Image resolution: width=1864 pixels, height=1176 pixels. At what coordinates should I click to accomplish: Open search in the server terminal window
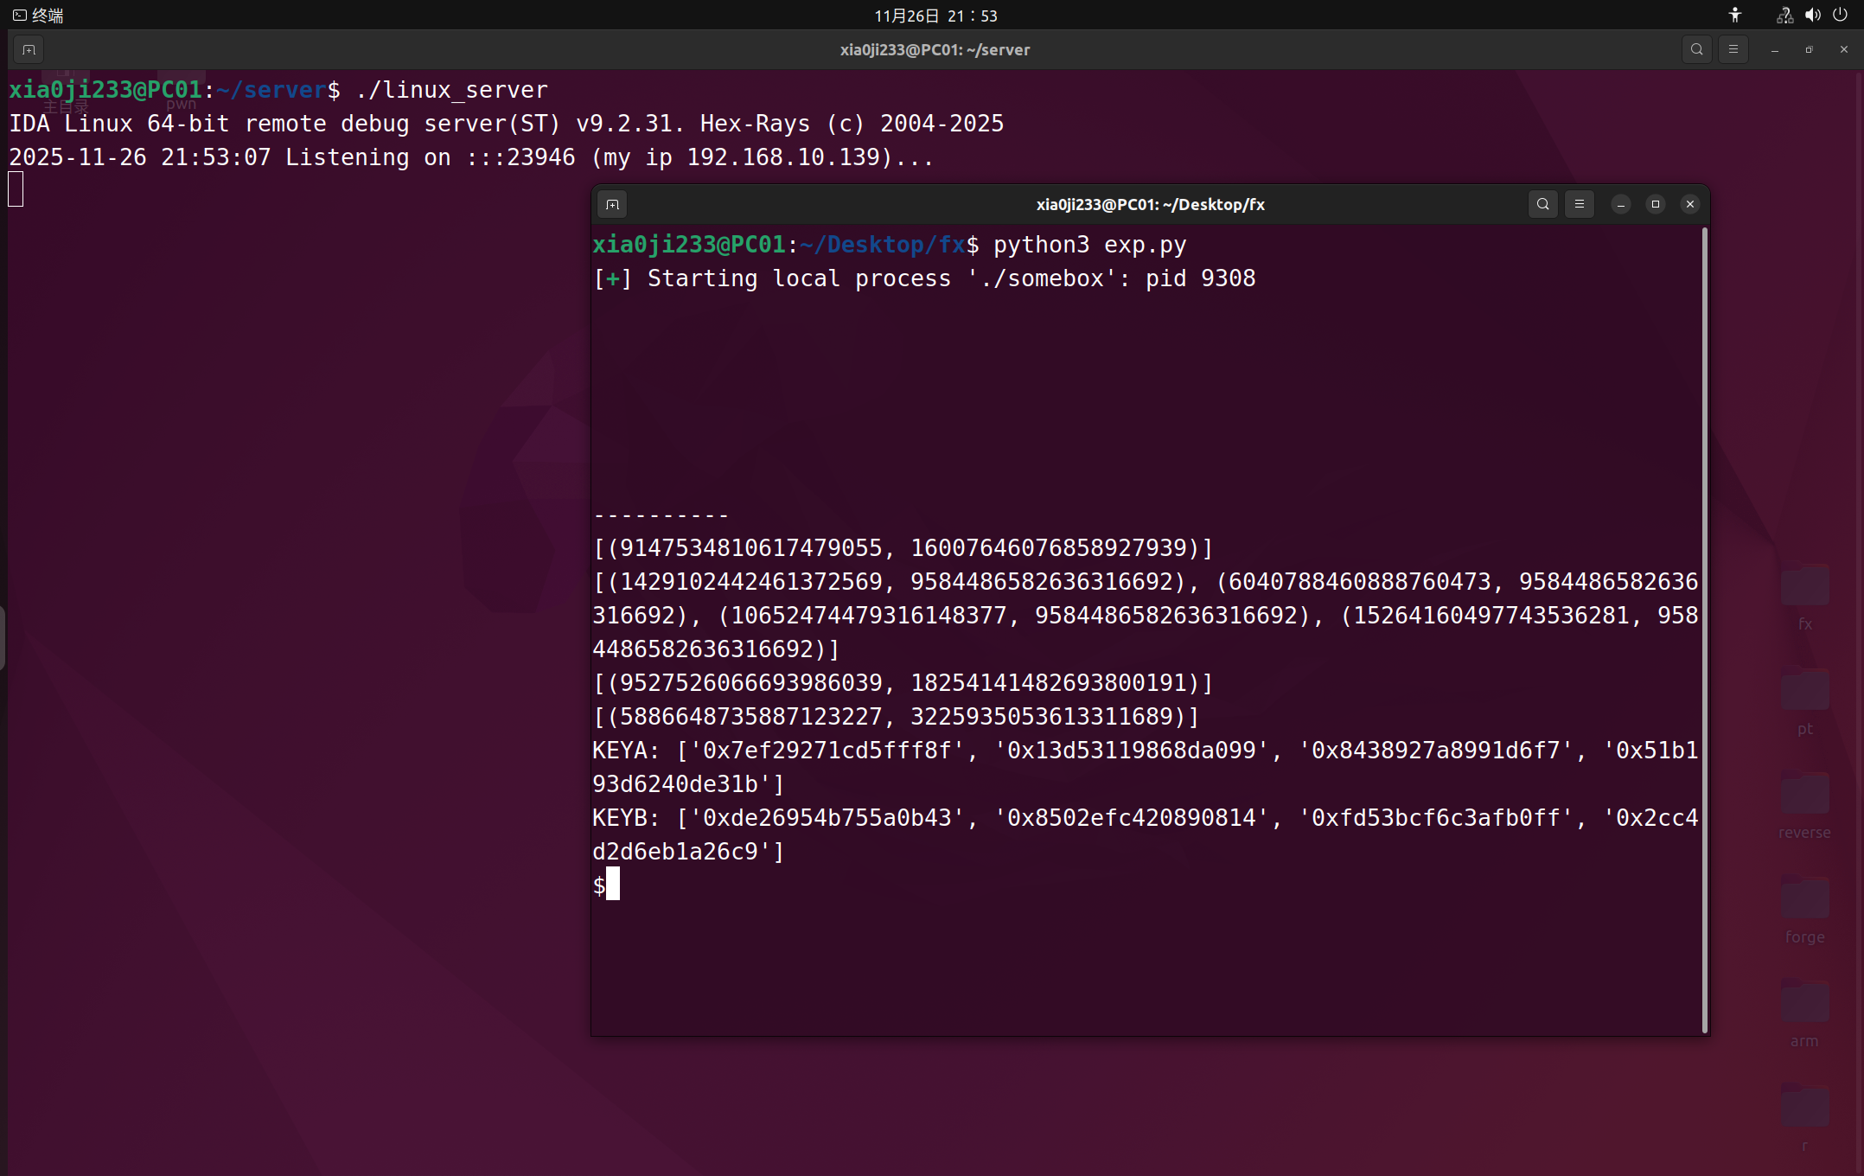click(x=1696, y=50)
